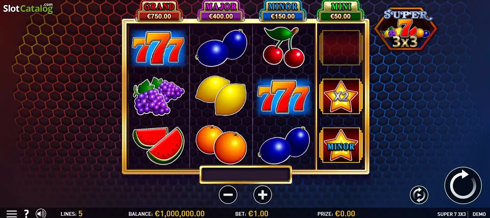Select the Minor jackpot €150.00 badge

click(x=283, y=12)
